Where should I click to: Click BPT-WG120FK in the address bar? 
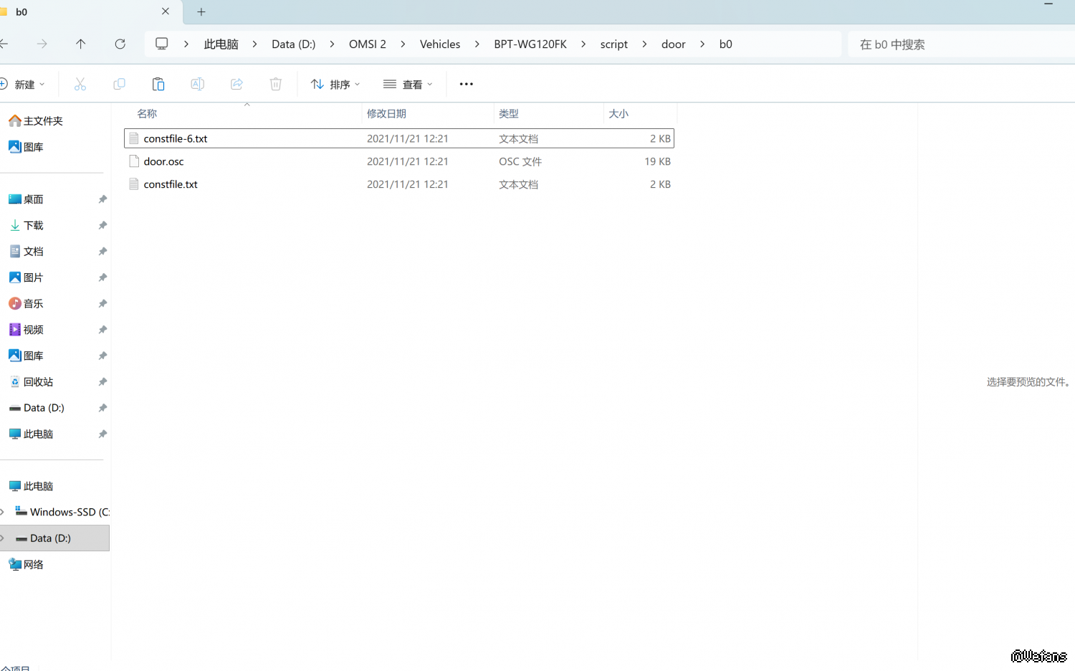pyautogui.click(x=530, y=44)
